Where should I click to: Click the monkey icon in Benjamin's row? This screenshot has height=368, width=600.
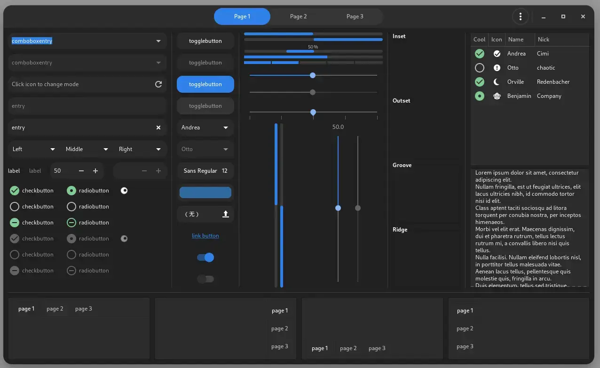click(497, 96)
